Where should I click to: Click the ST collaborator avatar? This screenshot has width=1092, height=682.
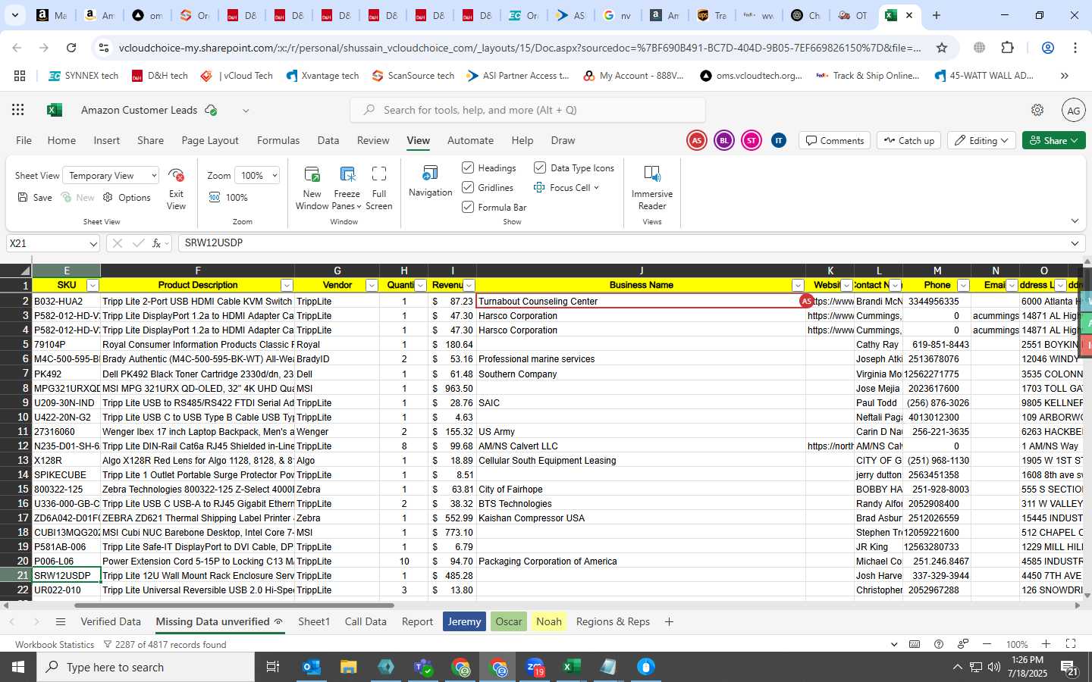coord(751,140)
